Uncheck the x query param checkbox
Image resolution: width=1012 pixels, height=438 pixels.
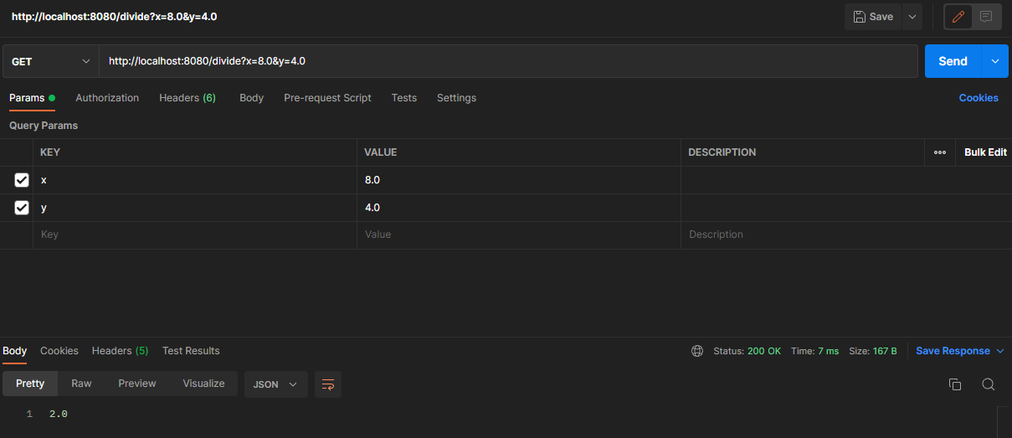pyautogui.click(x=22, y=180)
